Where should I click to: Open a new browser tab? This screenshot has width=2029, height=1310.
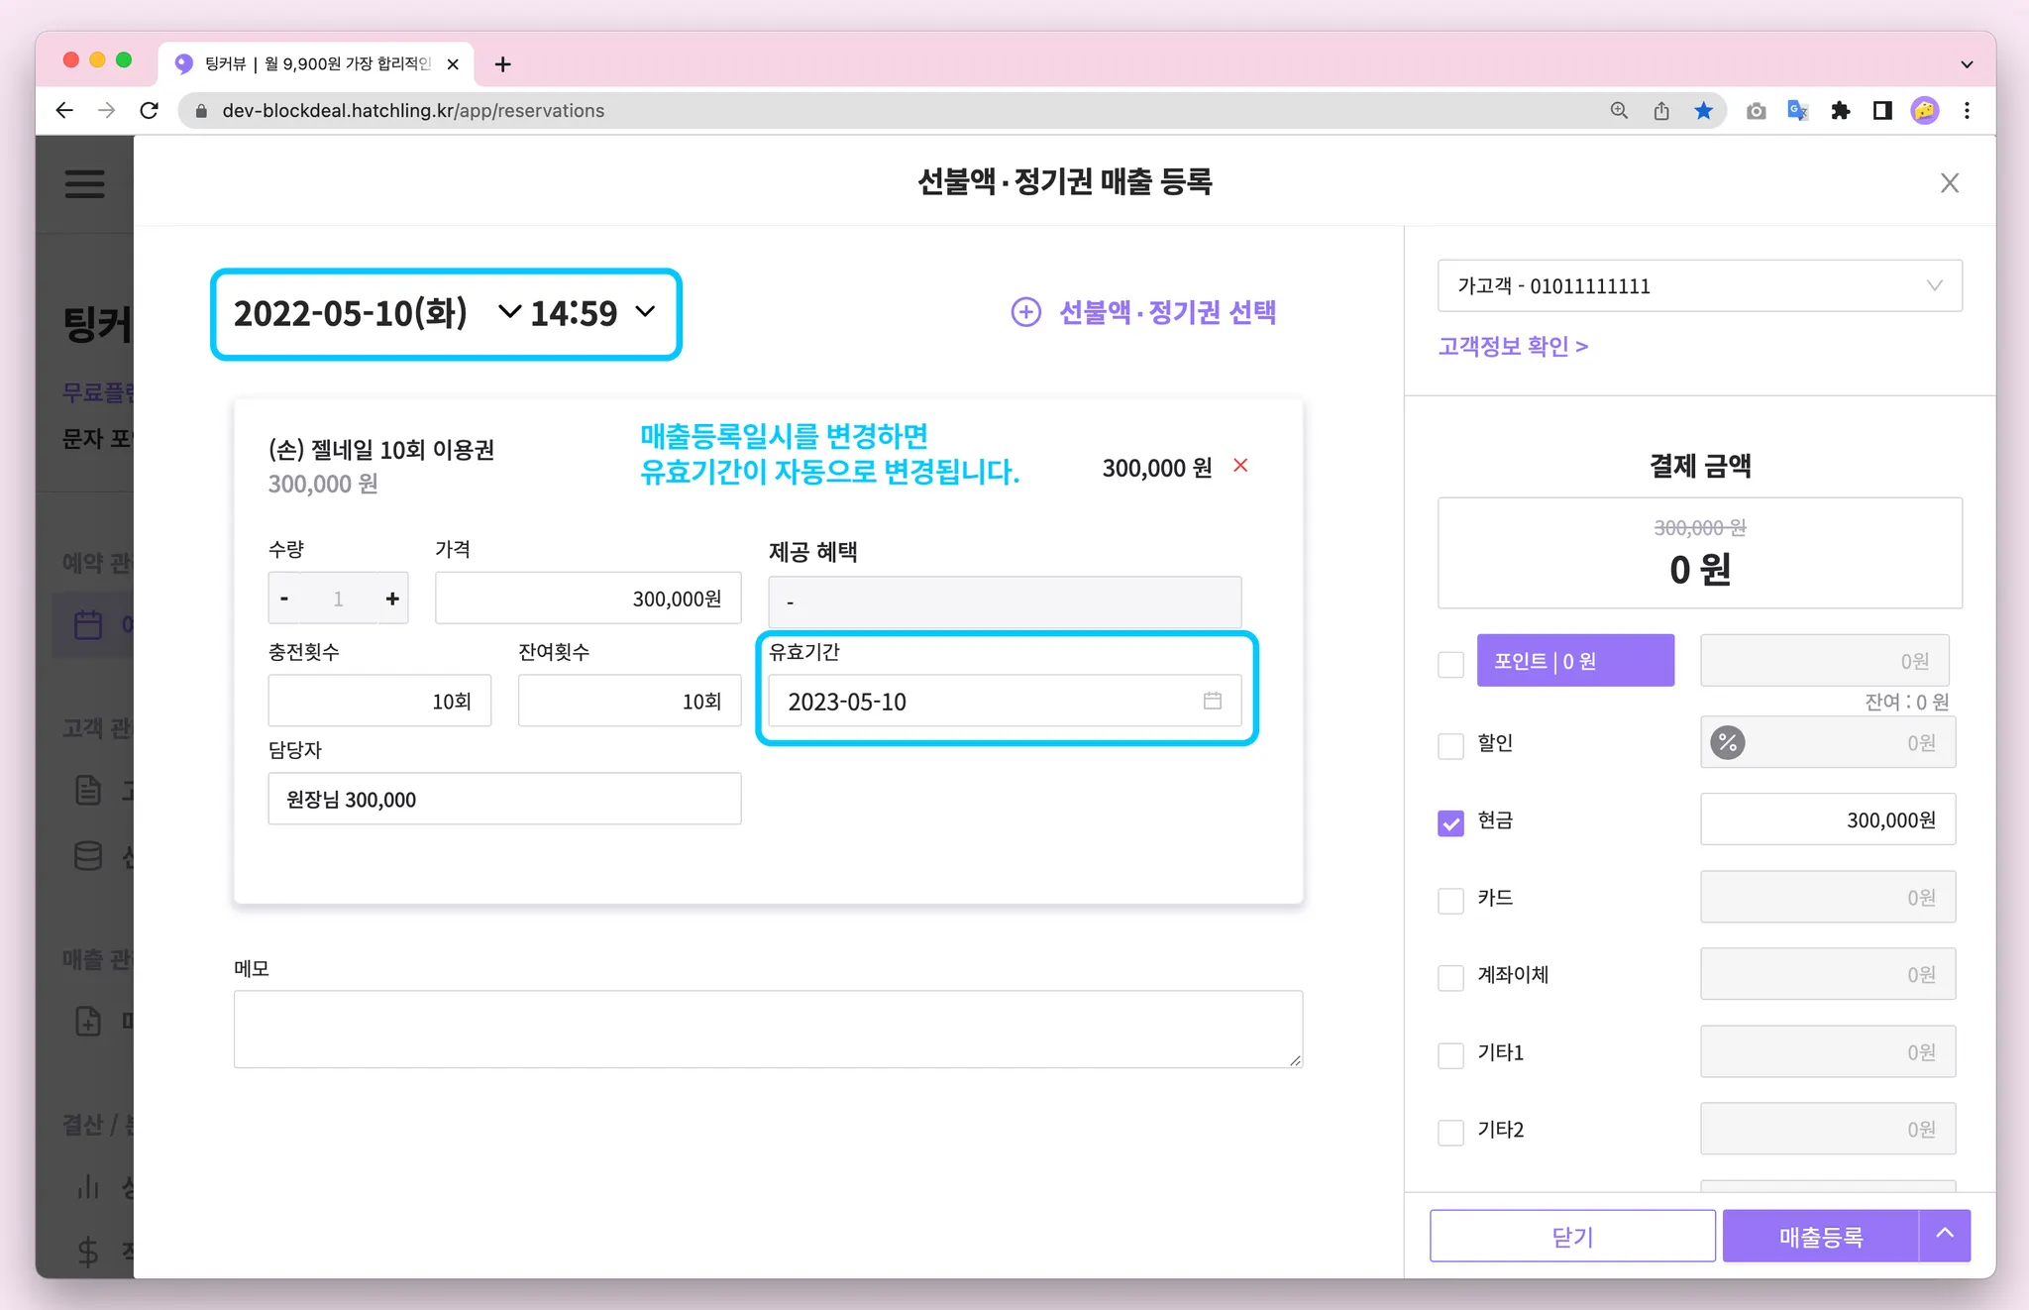click(x=503, y=64)
